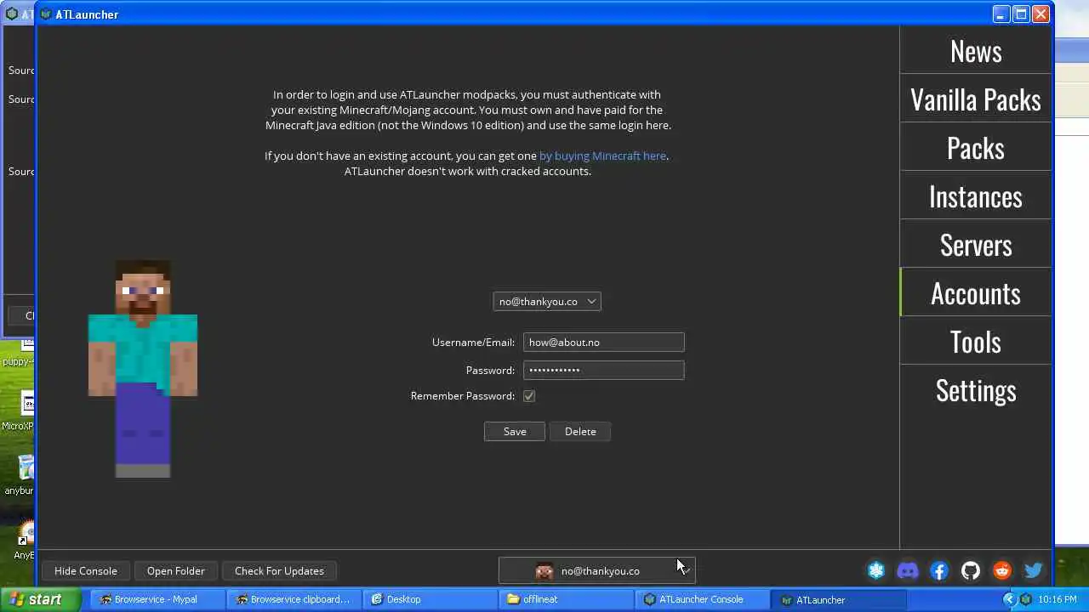
Task: Click the ATLauncher tray icon near the clock
Action: 1026,599
